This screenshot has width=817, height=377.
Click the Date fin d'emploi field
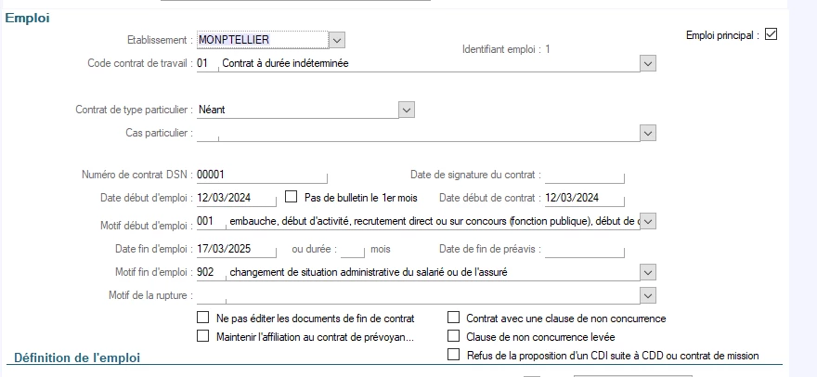coord(236,249)
